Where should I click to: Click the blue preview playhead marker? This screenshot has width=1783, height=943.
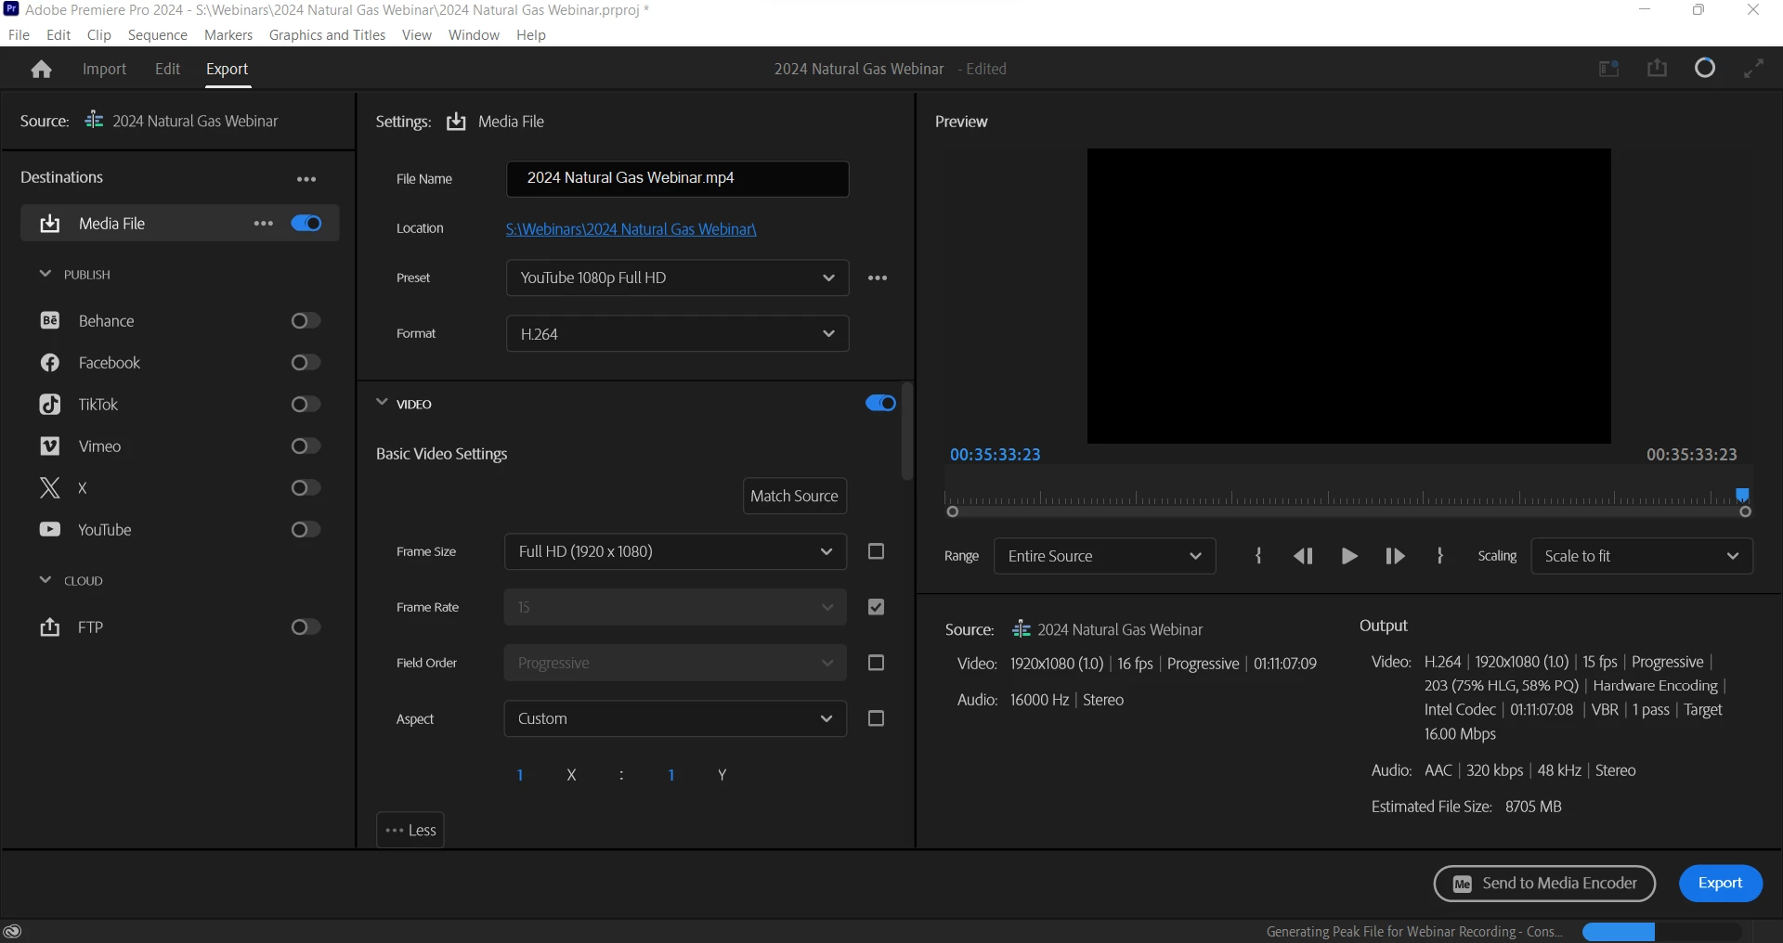[1743, 495]
